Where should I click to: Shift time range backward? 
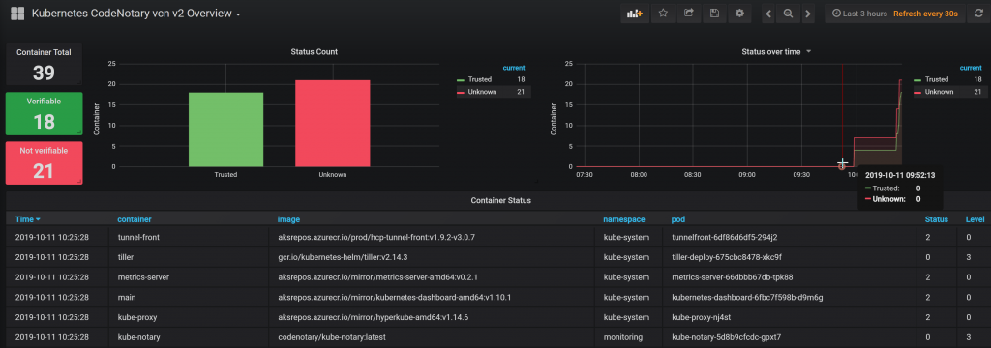[x=767, y=14]
